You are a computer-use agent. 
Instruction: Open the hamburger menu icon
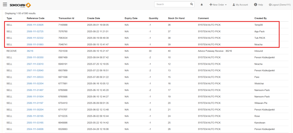point(5,4)
